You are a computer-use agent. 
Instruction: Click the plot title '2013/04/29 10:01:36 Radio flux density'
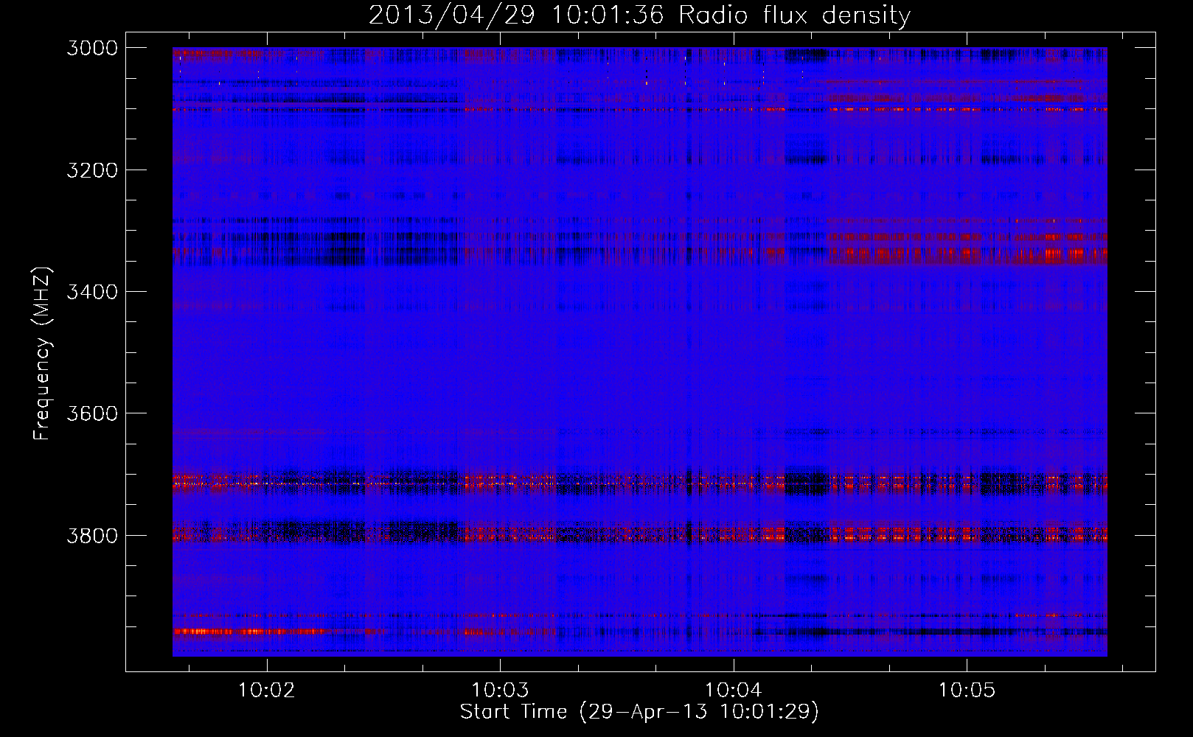click(639, 15)
